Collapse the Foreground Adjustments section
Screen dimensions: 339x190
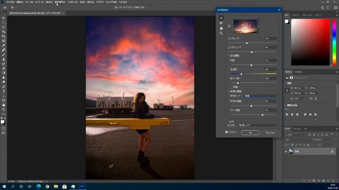pyautogui.click(x=228, y=91)
